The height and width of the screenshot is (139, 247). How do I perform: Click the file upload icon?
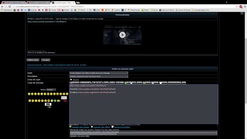click(112, 127)
